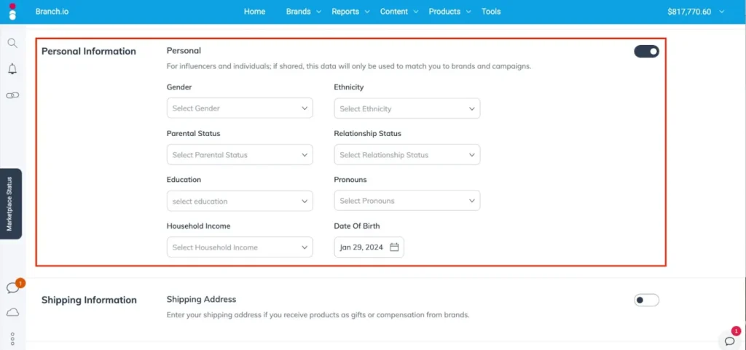Image resolution: width=746 pixels, height=350 pixels.
Task: Expand the Select Household Income dropdown
Action: click(x=239, y=247)
